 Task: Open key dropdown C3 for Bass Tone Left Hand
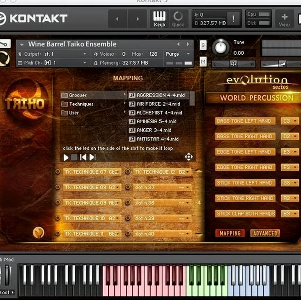(289, 121)
